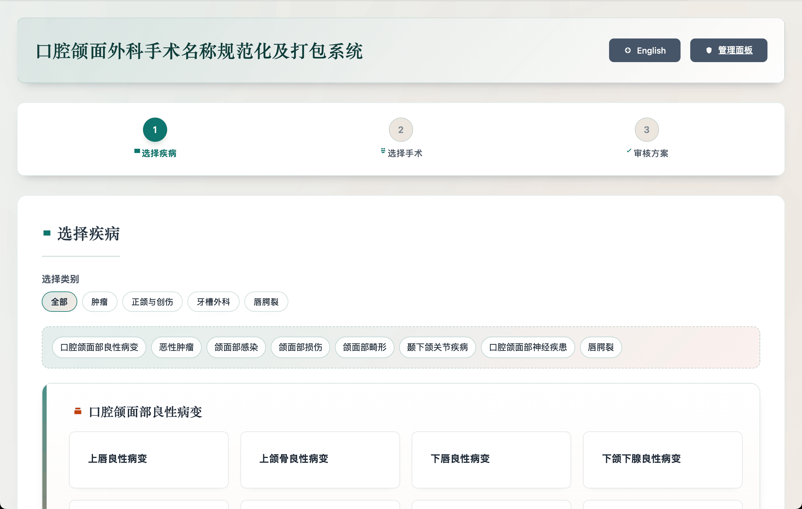Select the 肿瘤 category filter

(x=100, y=302)
